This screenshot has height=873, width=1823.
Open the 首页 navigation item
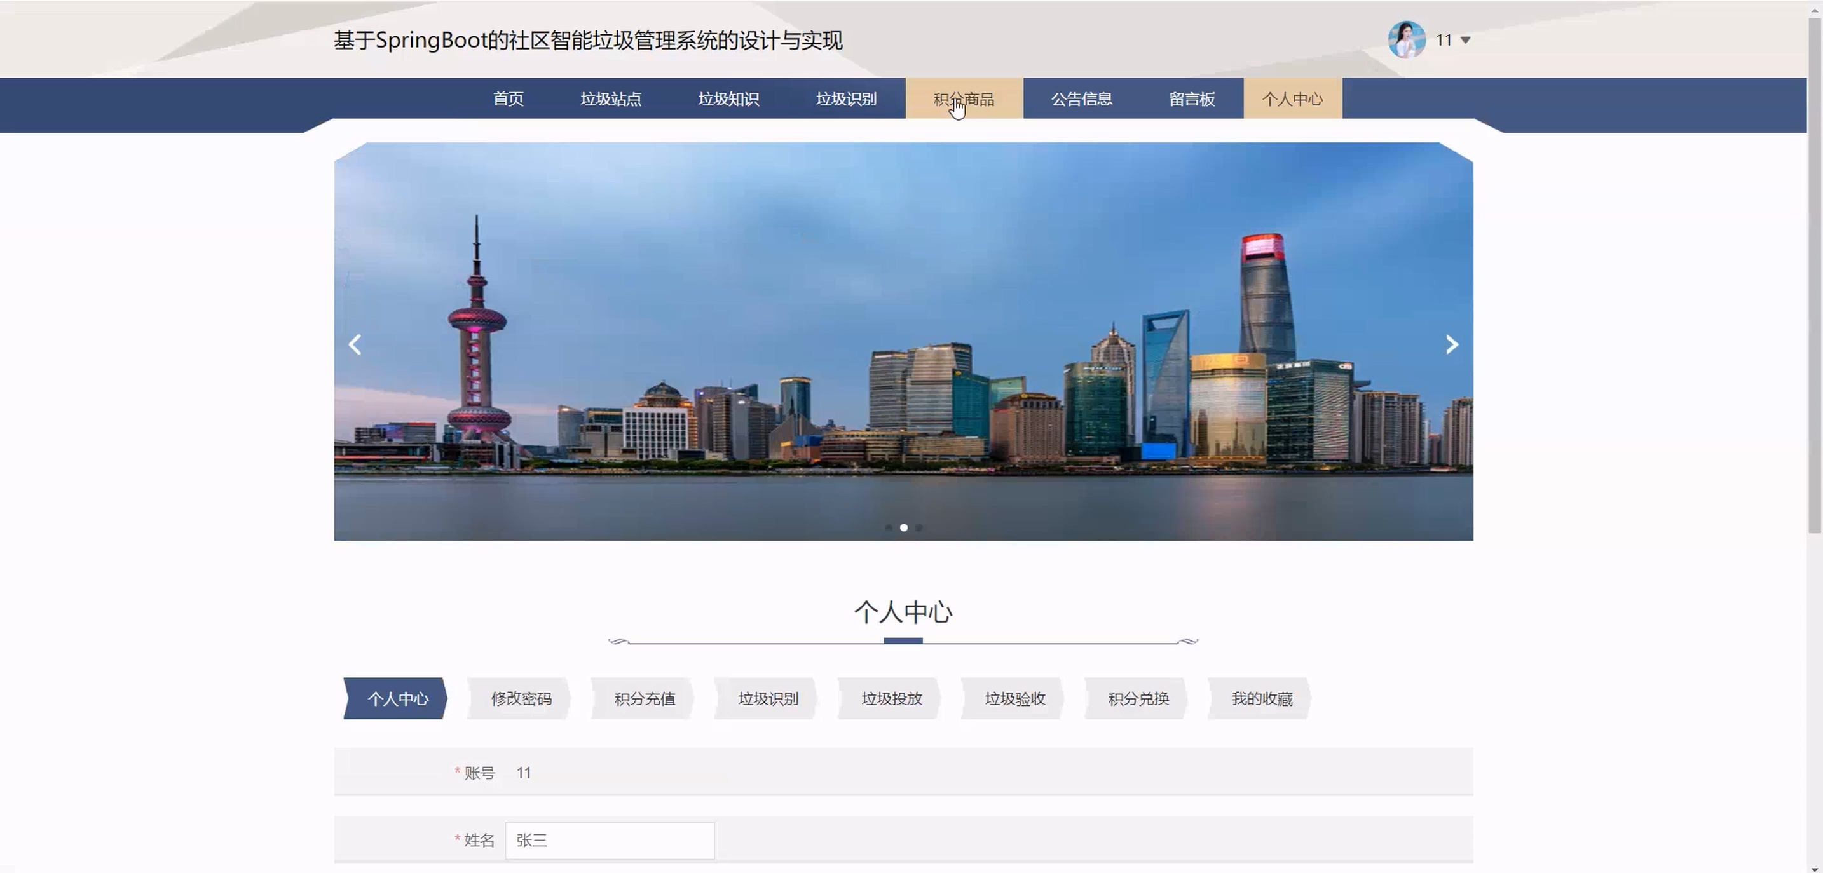pyautogui.click(x=508, y=99)
